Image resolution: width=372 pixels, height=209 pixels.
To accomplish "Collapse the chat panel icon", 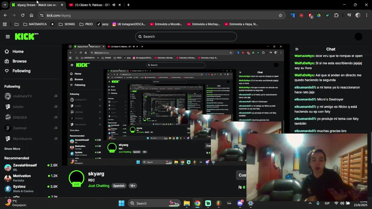I will [297, 49].
